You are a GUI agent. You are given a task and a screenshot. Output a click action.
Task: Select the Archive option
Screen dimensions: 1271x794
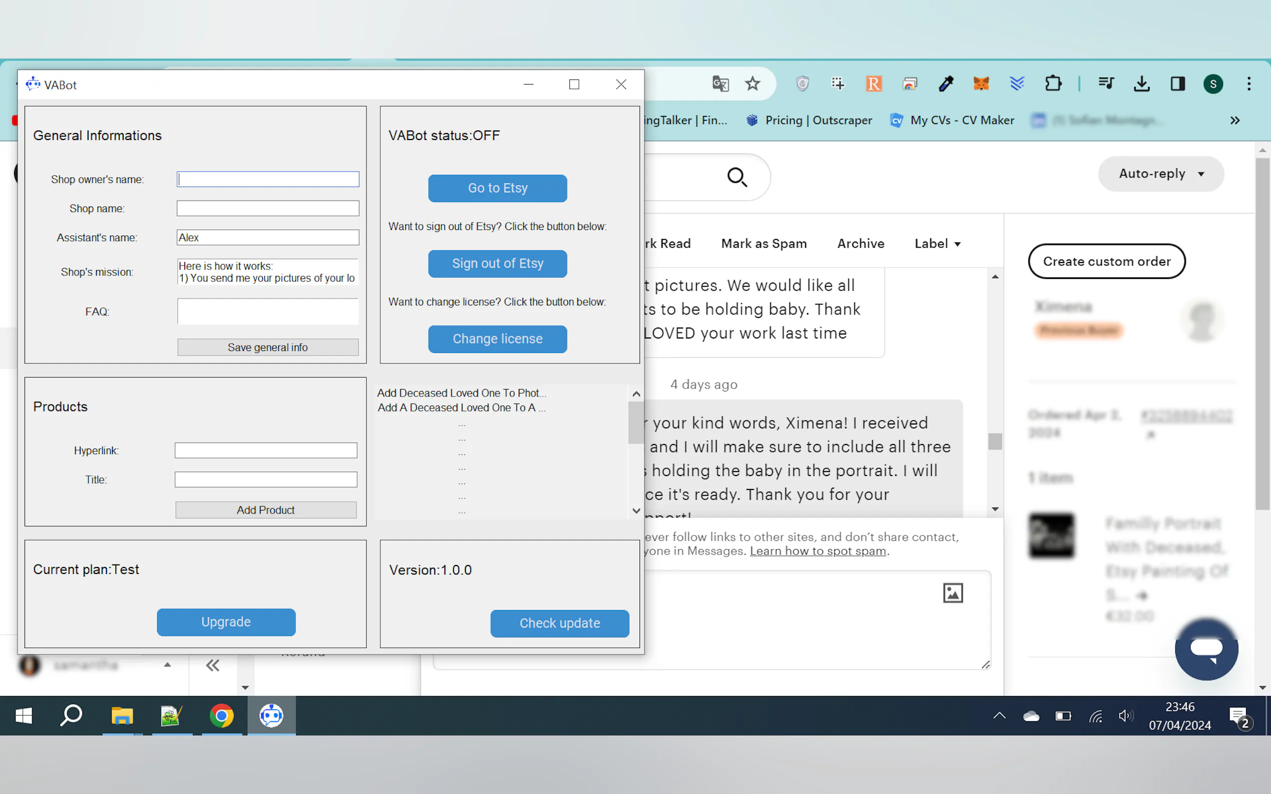[x=860, y=243]
